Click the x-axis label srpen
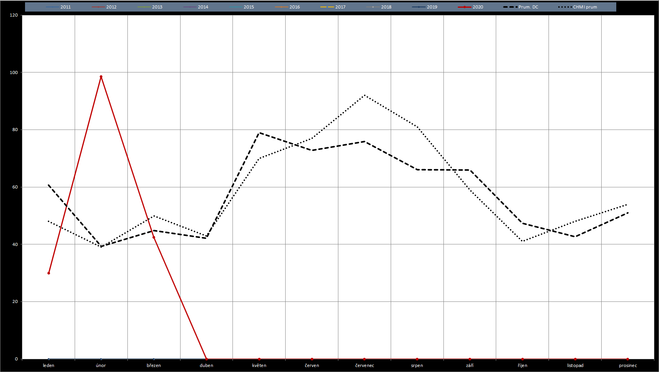659x372 pixels. (x=417, y=365)
